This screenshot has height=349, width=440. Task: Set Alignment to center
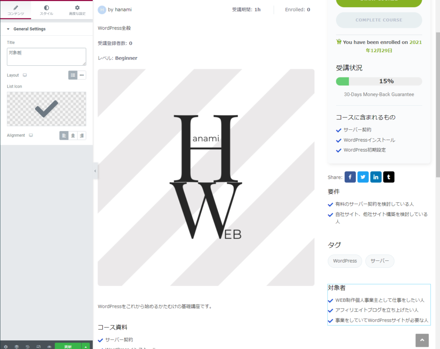tap(73, 135)
